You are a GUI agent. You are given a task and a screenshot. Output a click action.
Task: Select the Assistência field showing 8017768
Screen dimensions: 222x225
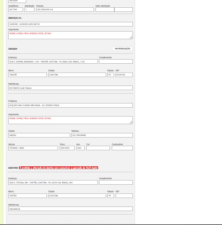(15, 10)
